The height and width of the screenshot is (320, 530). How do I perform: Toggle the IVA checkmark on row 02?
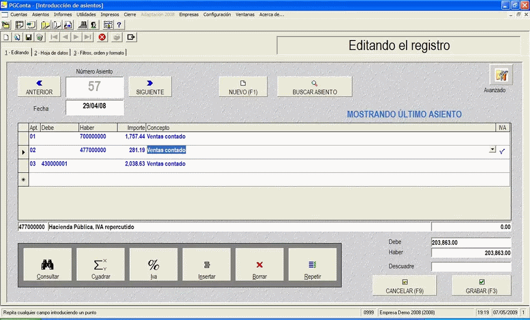(502, 151)
